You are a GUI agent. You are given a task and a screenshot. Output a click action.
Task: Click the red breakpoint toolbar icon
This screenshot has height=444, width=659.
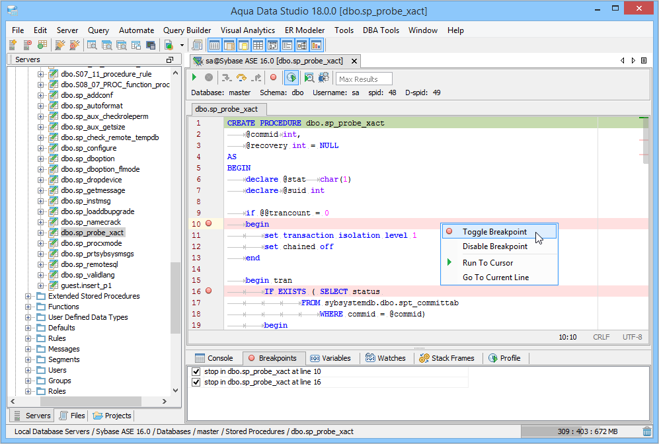273,78
